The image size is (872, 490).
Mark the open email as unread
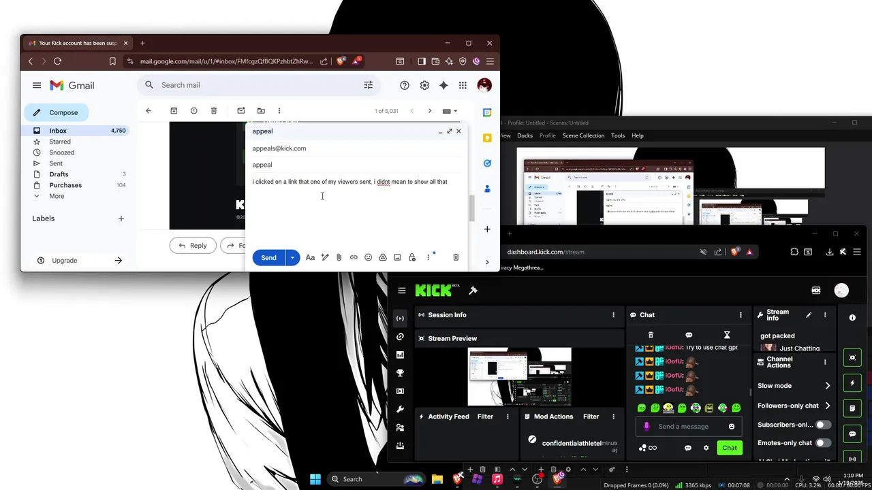coord(240,111)
